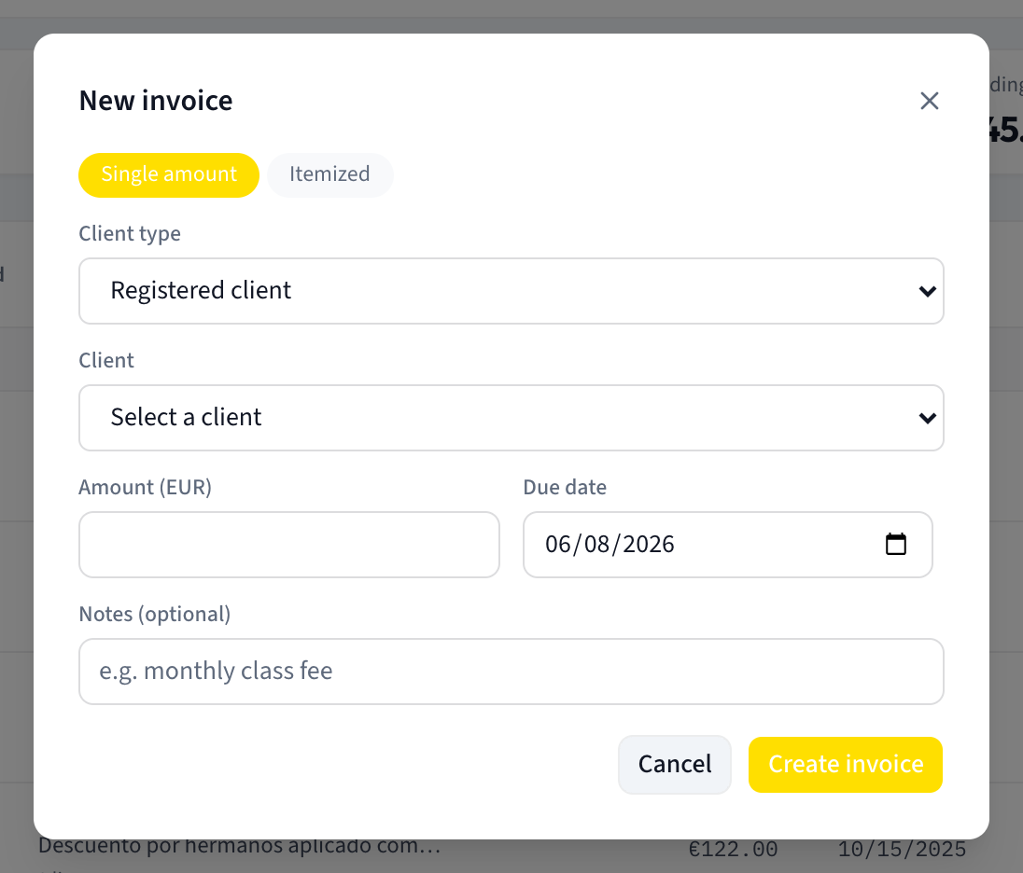Click the Create invoice button
Screen dimensions: 1023x873
(846, 765)
